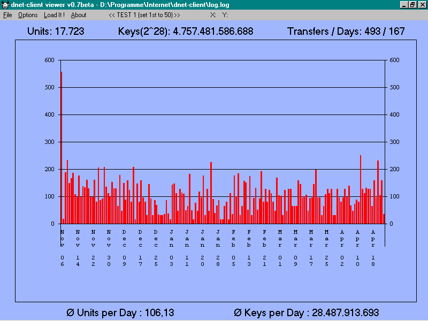
Task: Click the Apr 02 date label on x-axis
Action: point(342,248)
